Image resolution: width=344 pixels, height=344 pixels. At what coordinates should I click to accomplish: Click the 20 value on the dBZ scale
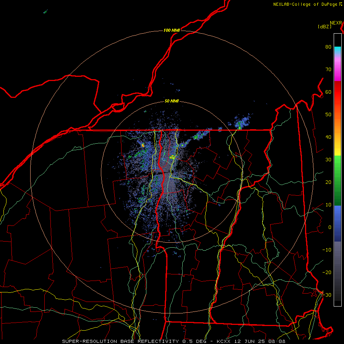coord(328,182)
